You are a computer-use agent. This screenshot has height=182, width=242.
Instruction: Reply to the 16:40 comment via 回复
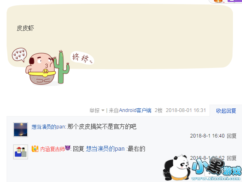pyautogui.click(x=232, y=136)
